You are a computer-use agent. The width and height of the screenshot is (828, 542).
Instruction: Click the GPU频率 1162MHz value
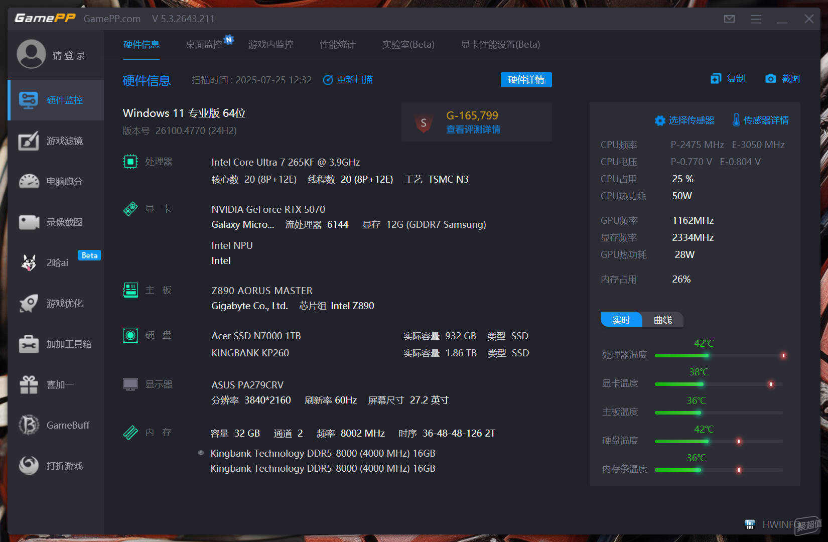(693, 220)
